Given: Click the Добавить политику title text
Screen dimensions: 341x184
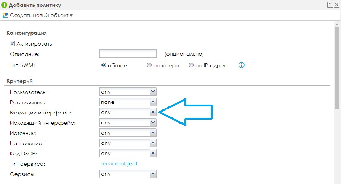Looking at the screenshot, I should (35, 5).
